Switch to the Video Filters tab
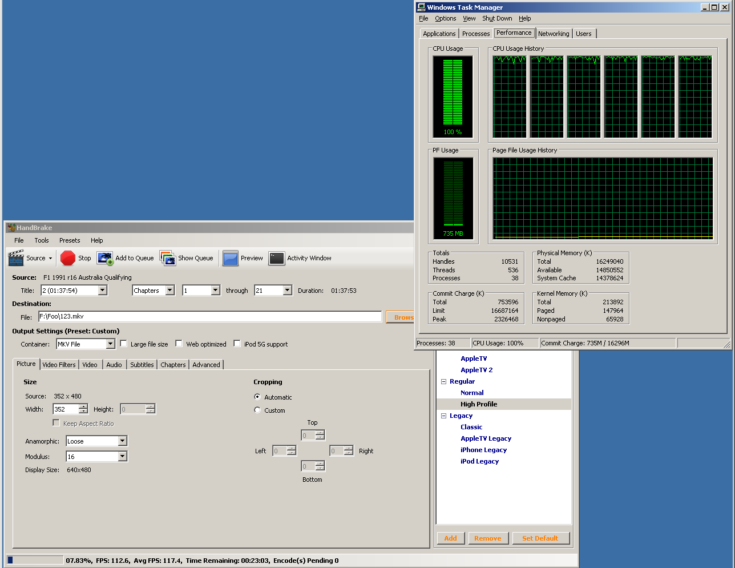 59,365
